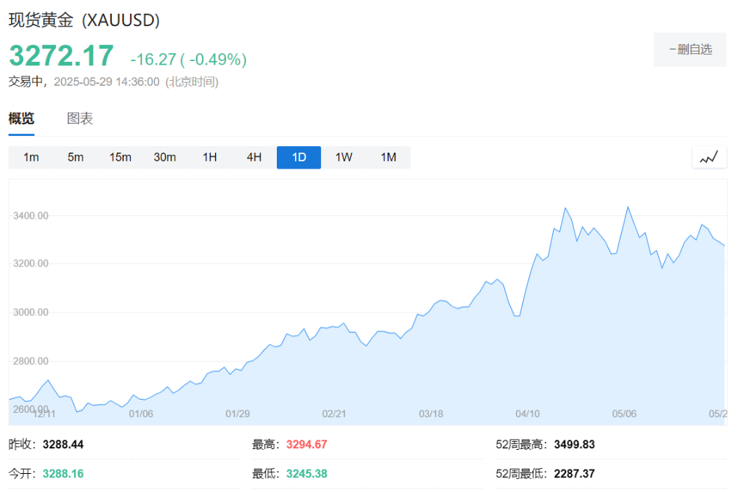Activate the 图表 view
The height and width of the screenshot is (492, 744).
[x=78, y=117]
